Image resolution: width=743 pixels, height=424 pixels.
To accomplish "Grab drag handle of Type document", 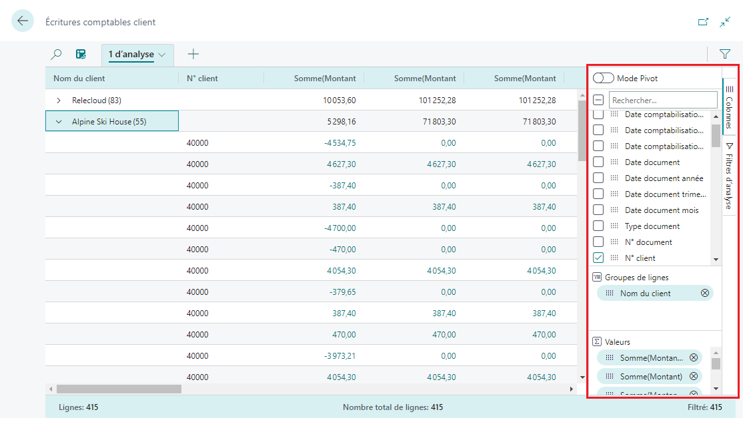I will point(614,226).
